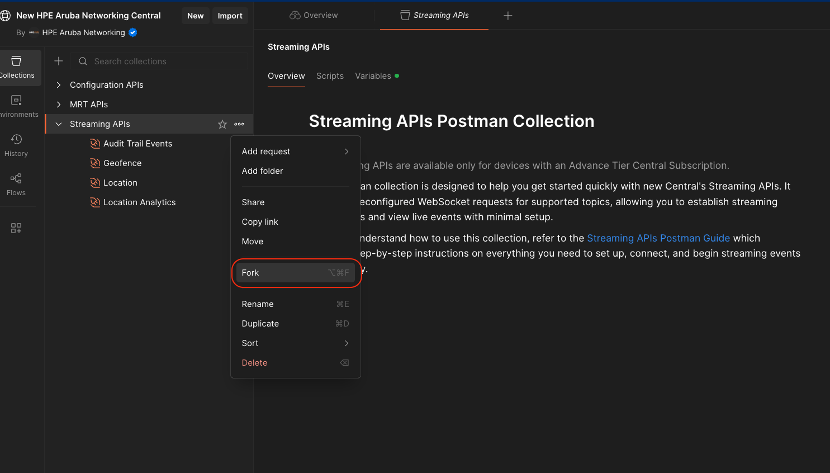Open the Location Analytics request
This screenshot has width=830, height=473.
(x=139, y=202)
